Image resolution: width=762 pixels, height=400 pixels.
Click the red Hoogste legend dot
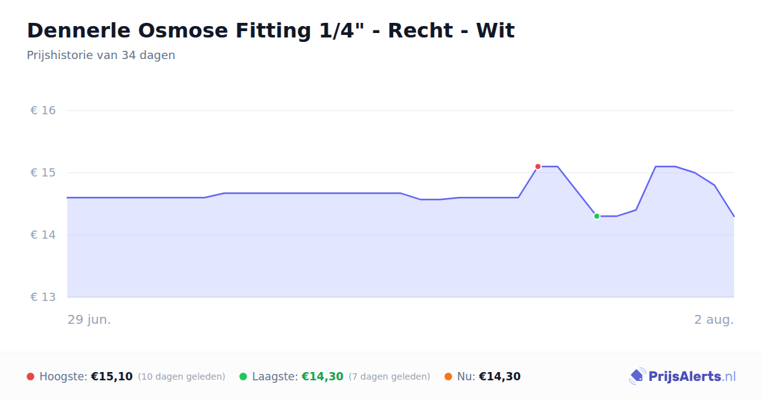pos(30,377)
